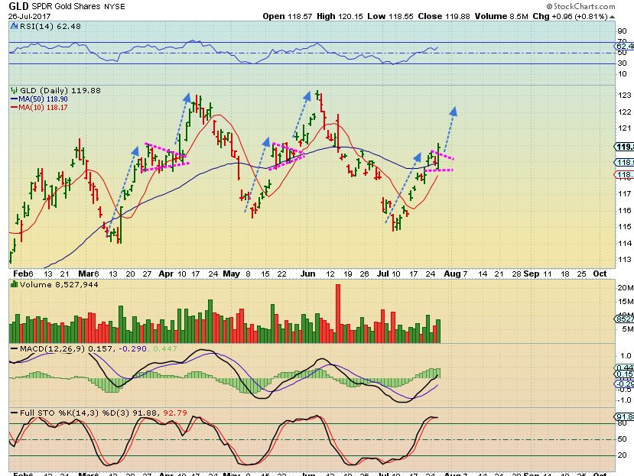
Task: Click the '123' price axis label
Action: [625, 96]
